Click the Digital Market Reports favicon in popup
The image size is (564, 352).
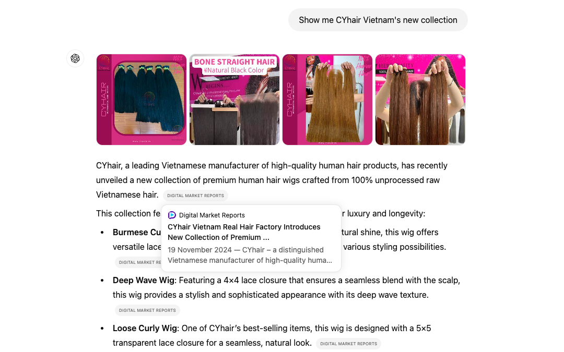172,215
